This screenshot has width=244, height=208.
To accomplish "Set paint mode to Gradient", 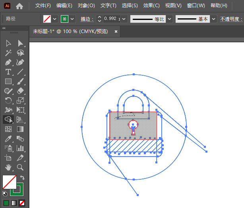I will (14, 203).
